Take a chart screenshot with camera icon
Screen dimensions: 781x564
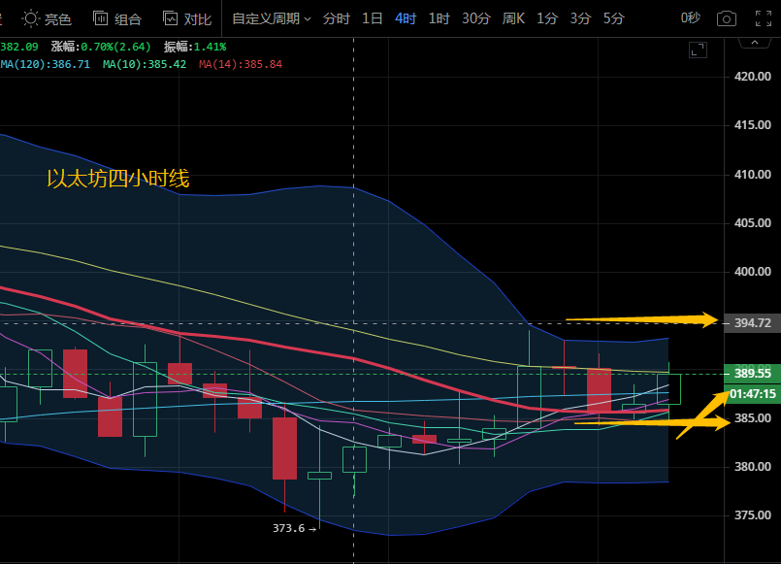726,18
